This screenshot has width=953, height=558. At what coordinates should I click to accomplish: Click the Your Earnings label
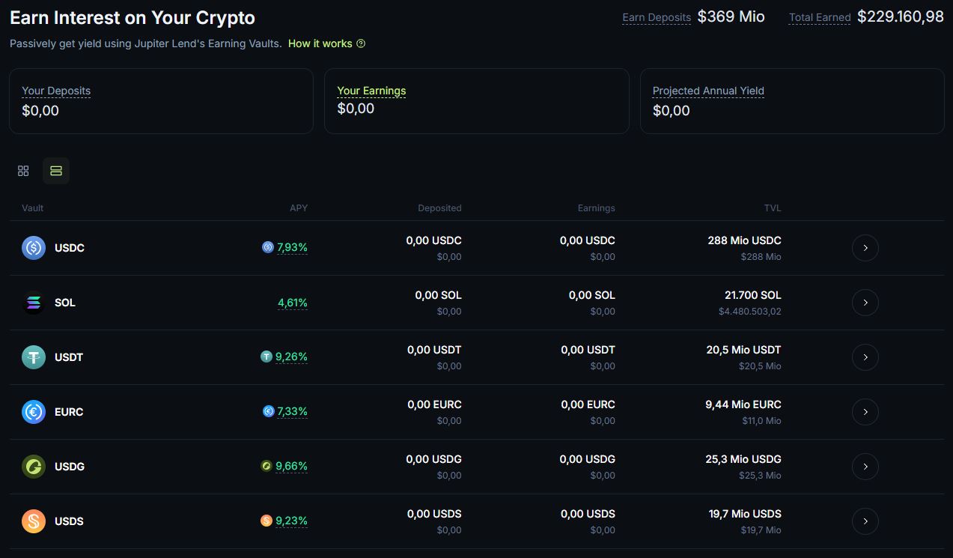tap(371, 91)
